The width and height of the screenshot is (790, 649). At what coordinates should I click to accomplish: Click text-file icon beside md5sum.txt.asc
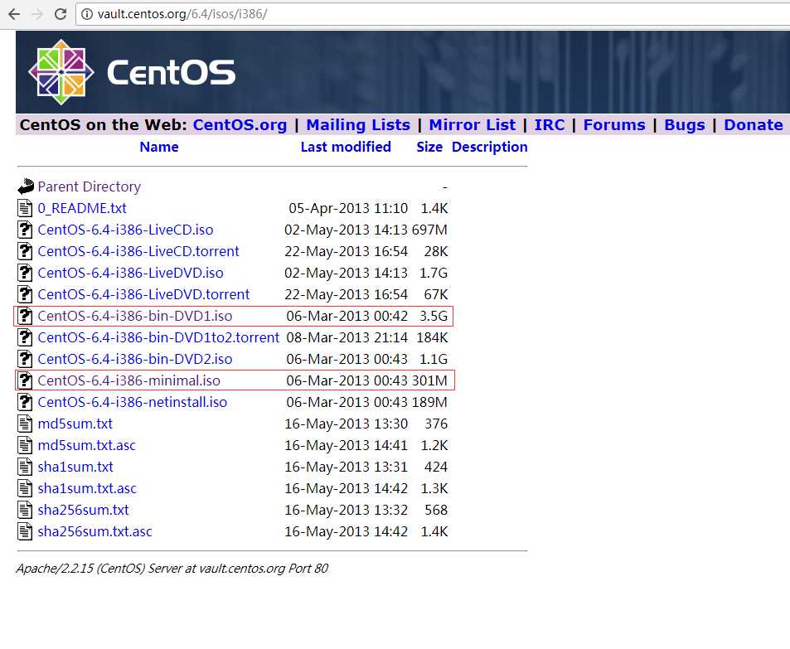tap(25, 445)
